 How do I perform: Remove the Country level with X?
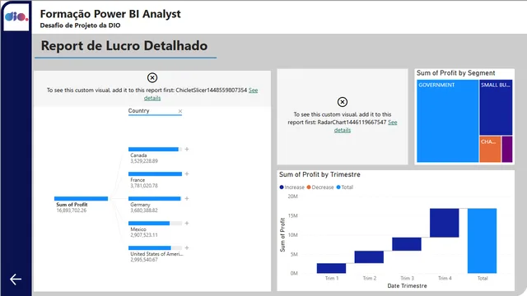tap(180, 111)
